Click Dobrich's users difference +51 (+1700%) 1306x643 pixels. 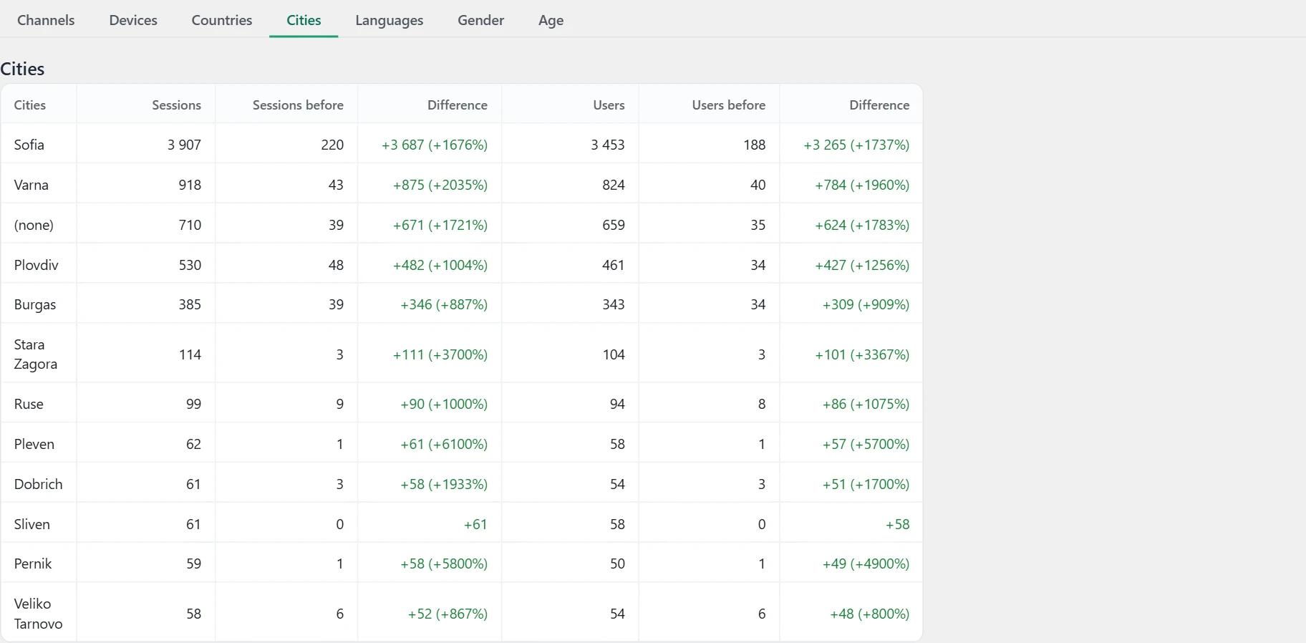point(866,484)
